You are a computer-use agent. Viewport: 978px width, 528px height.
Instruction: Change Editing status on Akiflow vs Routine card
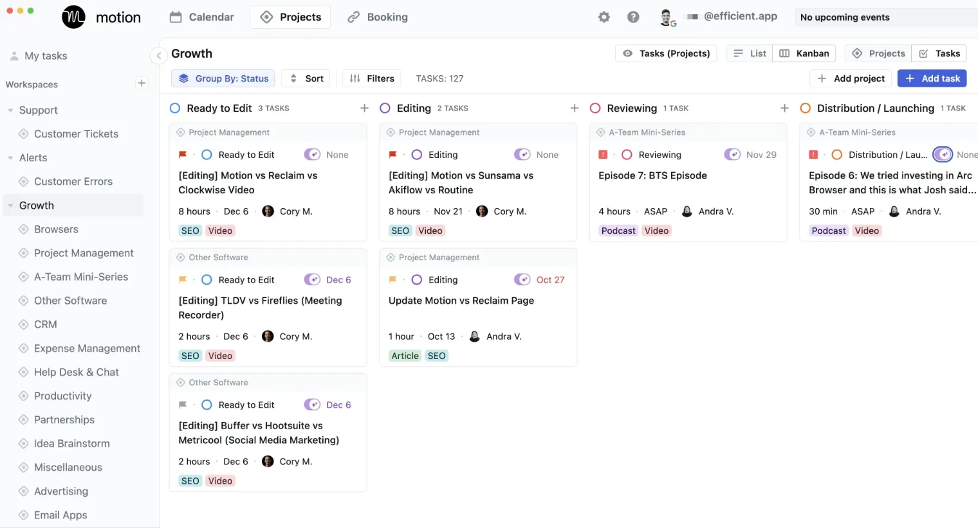click(436, 155)
